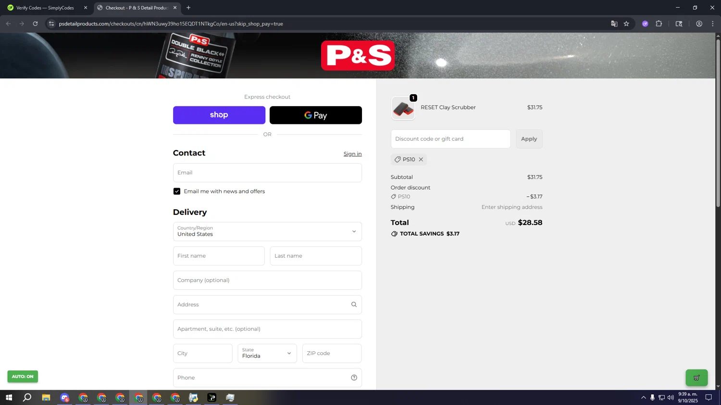Click the RESET Clay Scrubber product thumbnail
The image size is (721, 405).
[403, 108]
